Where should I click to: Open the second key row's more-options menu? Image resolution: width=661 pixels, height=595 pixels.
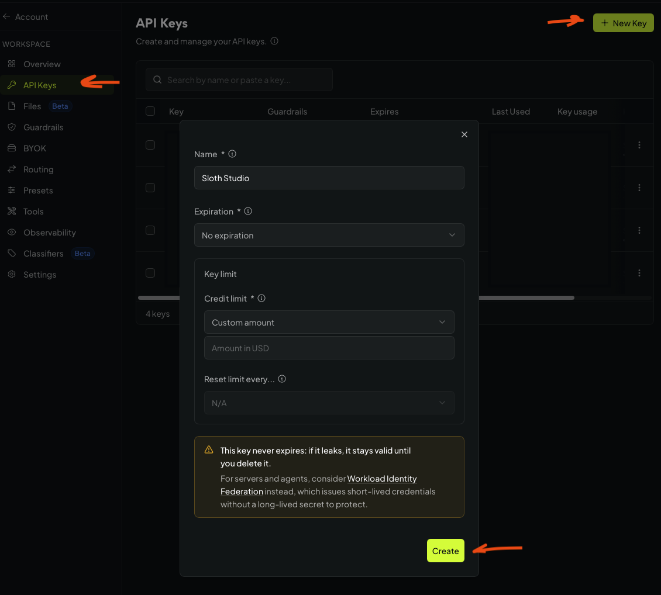tap(639, 188)
